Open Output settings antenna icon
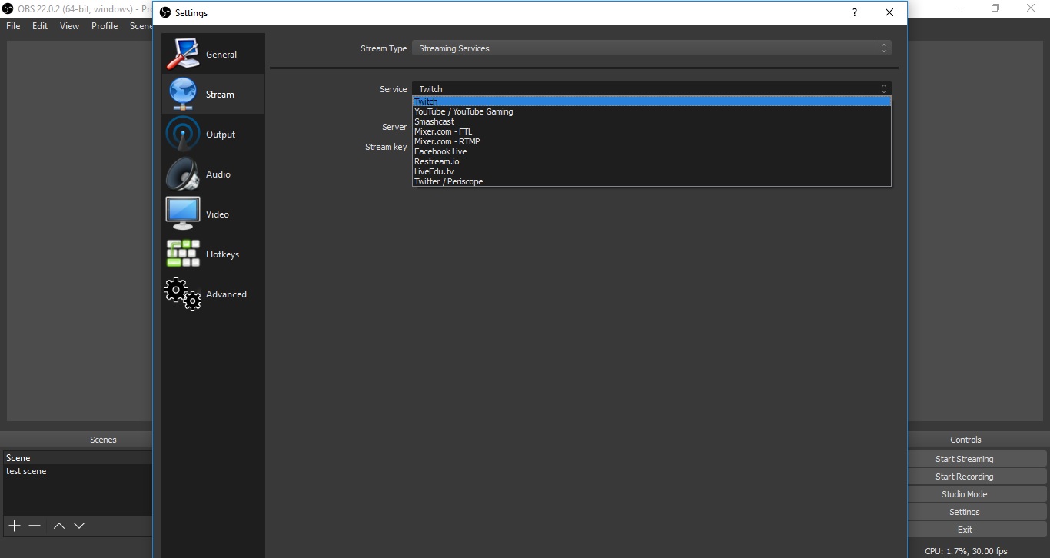The width and height of the screenshot is (1050, 558). [183, 134]
